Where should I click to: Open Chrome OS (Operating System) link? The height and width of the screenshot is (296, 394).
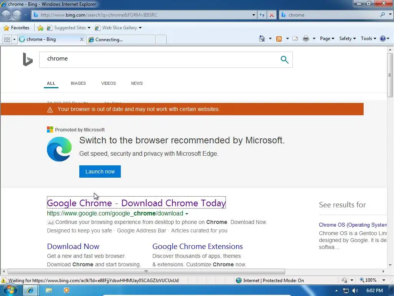click(353, 225)
